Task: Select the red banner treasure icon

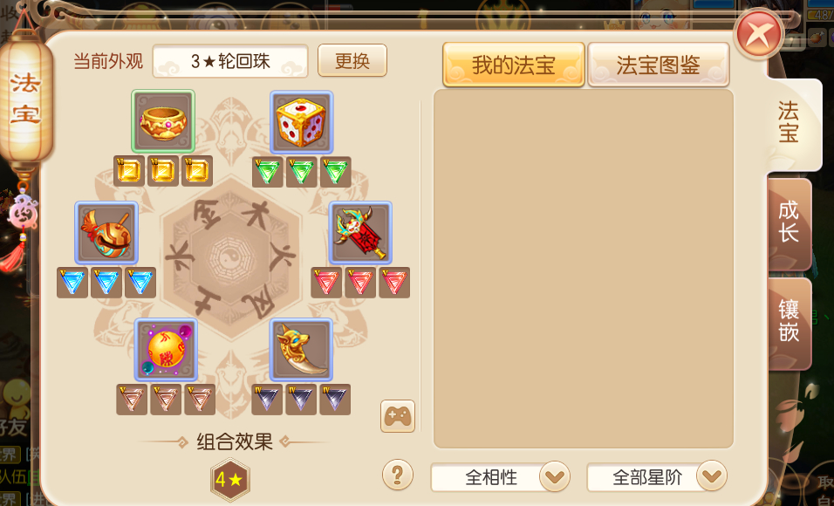Action: pos(360,233)
